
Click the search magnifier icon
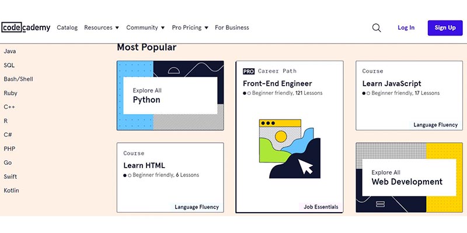377,27
